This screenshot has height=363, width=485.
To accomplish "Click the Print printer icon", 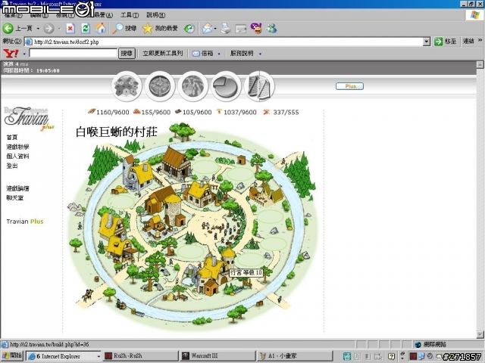I will tap(226, 29).
